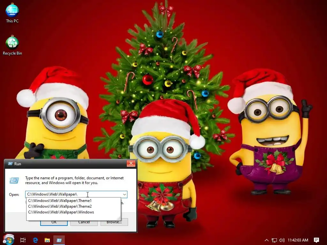The width and height of the screenshot is (327, 245).
Task: Open the Start menu orb
Action: pos(9,240)
